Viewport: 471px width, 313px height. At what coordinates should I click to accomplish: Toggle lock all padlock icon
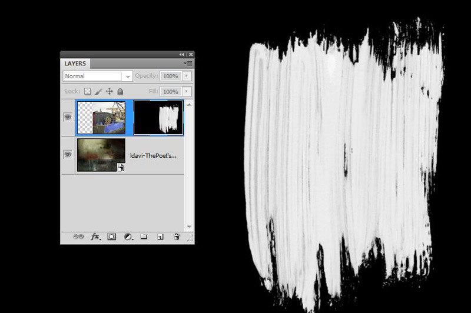coord(120,92)
